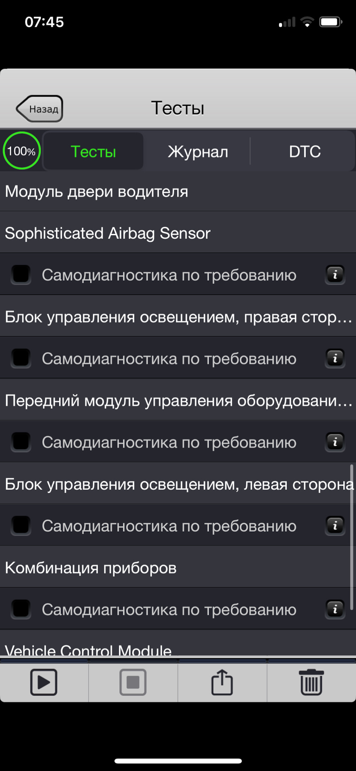Check self-diagnosis under Sophisticated Airbag Sensor
356x771 pixels.
[21, 275]
